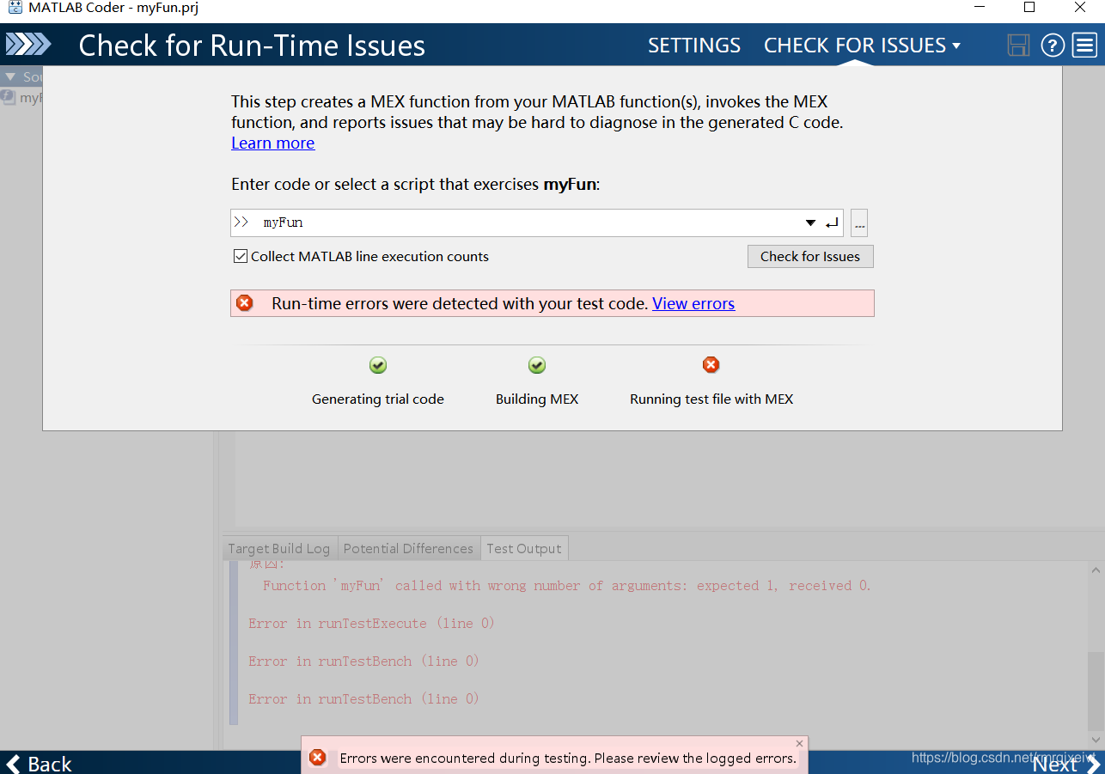The width and height of the screenshot is (1105, 774).
Task: Click the save project disk icon
Action: pyautogui.click(x=1018, y=46)
